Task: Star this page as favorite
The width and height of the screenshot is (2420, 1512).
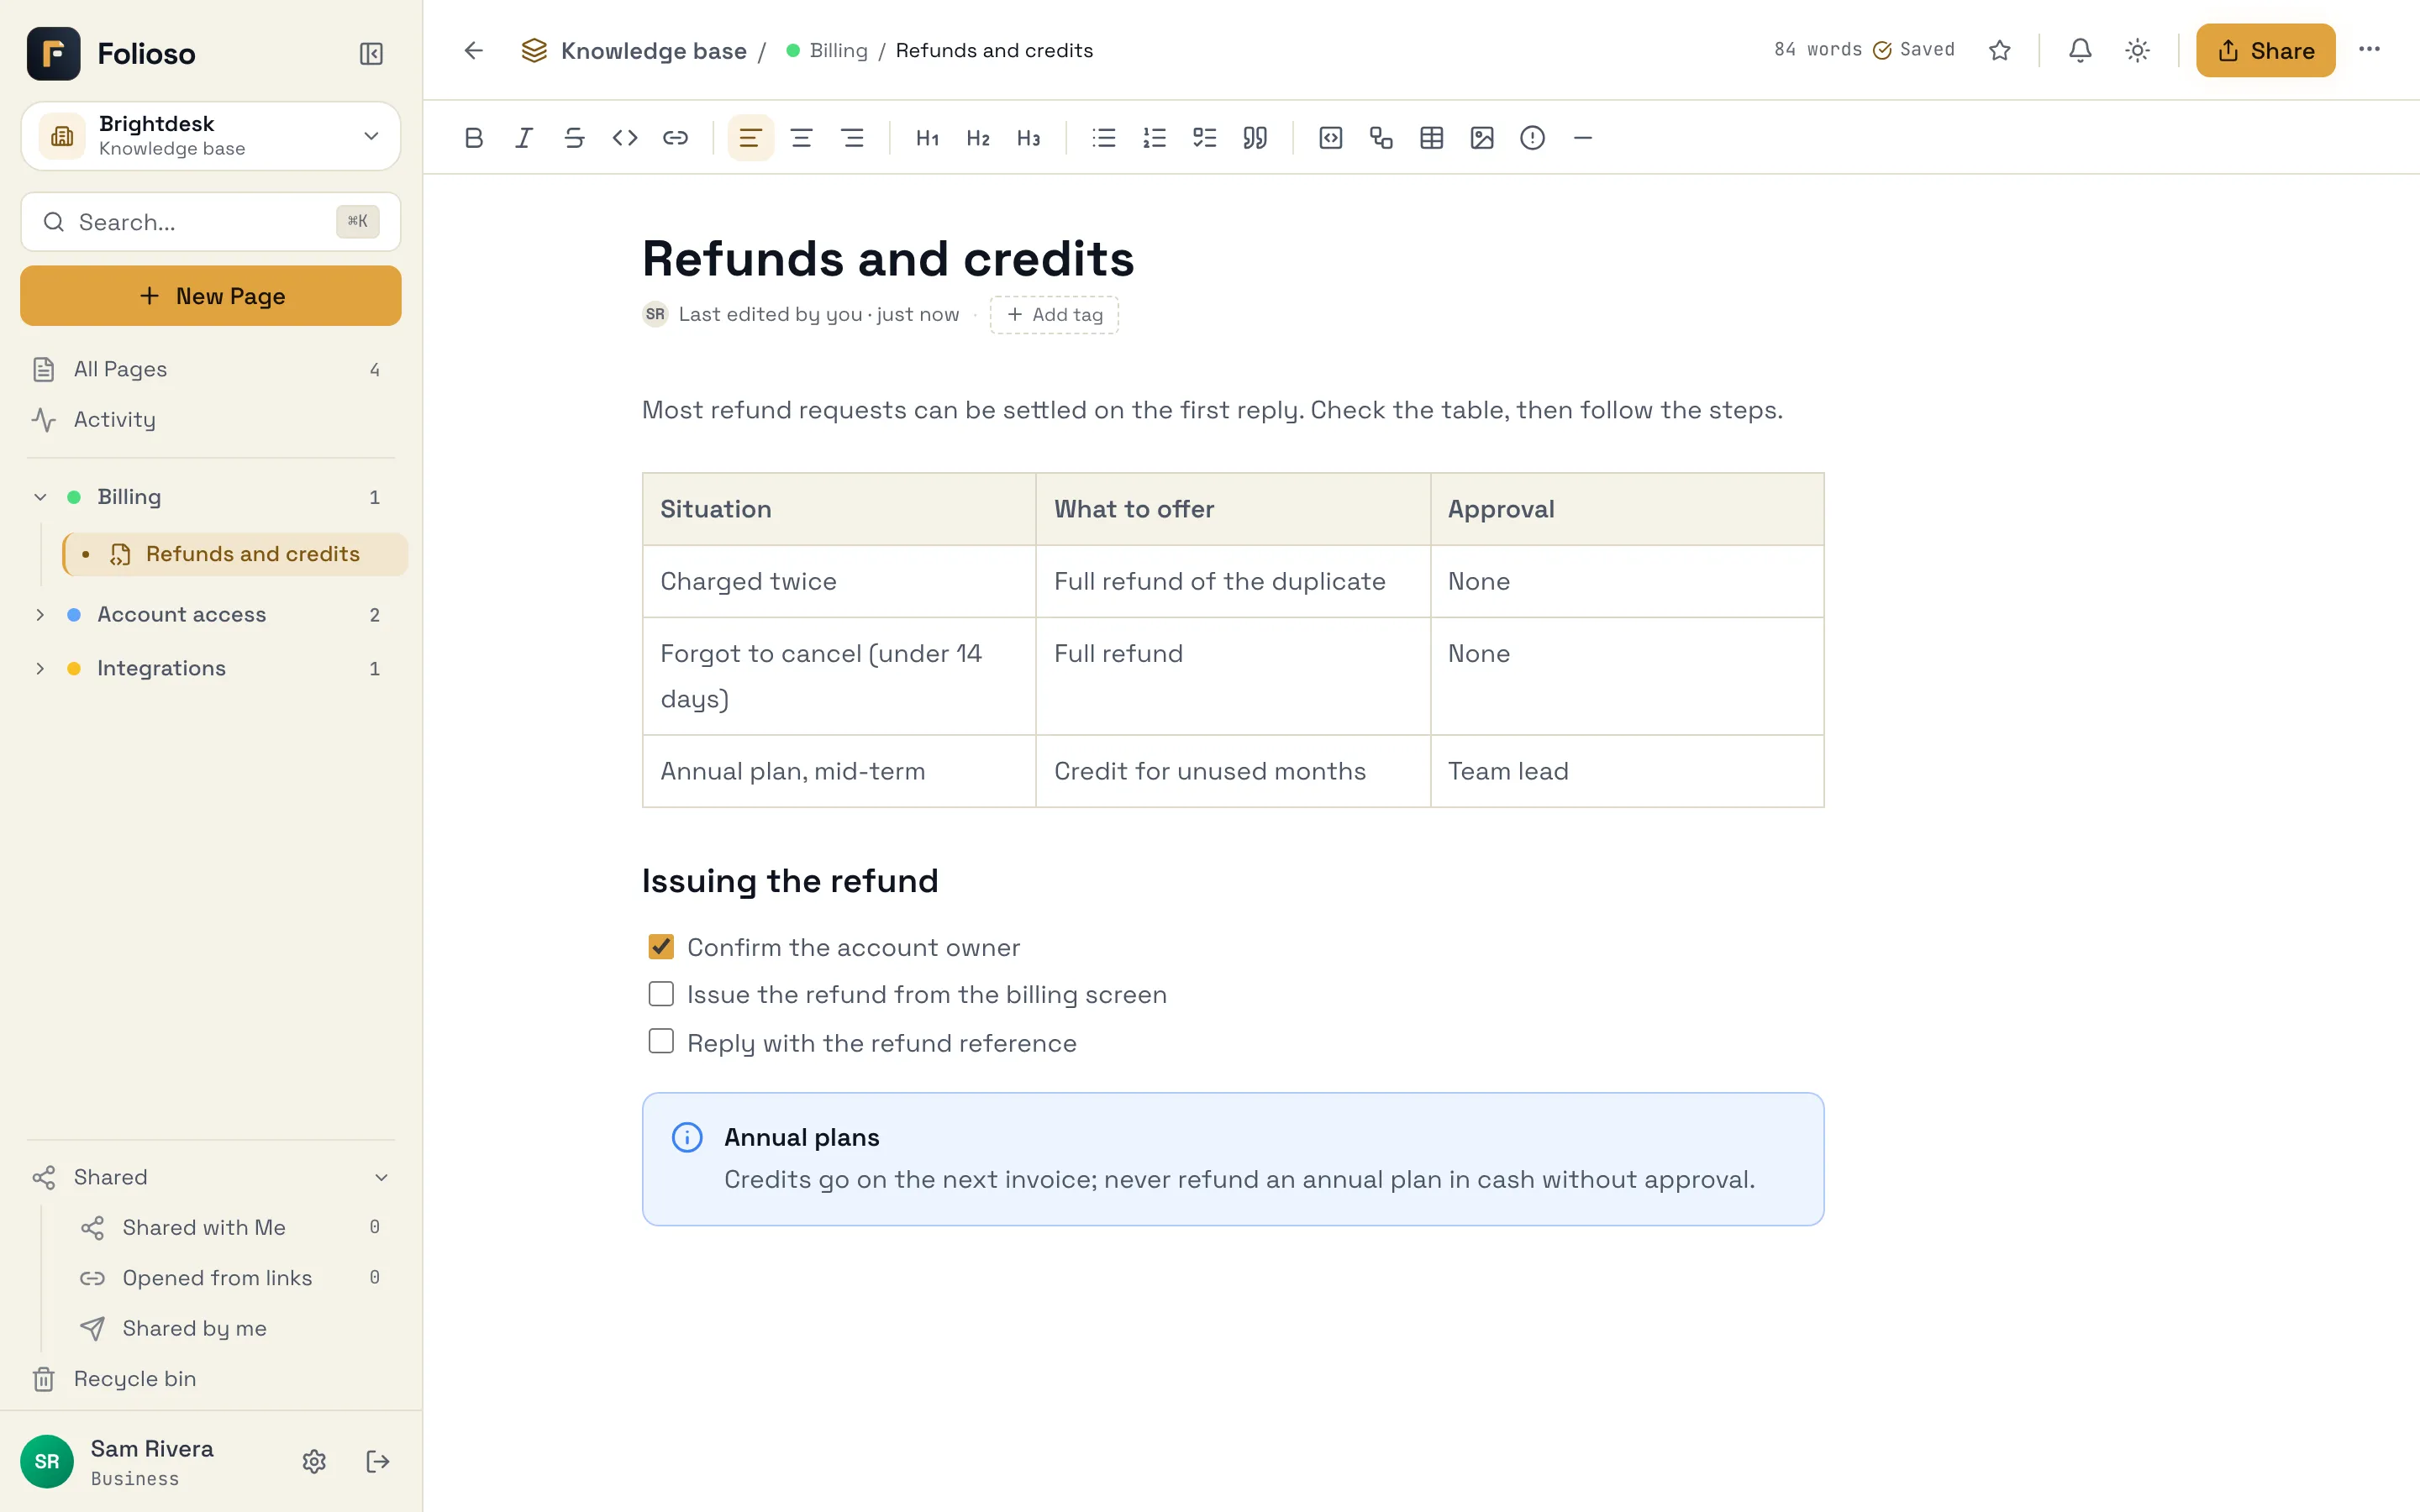Action: (1999, 50)
